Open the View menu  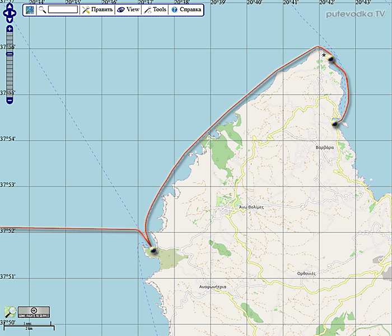pos(128,10)
